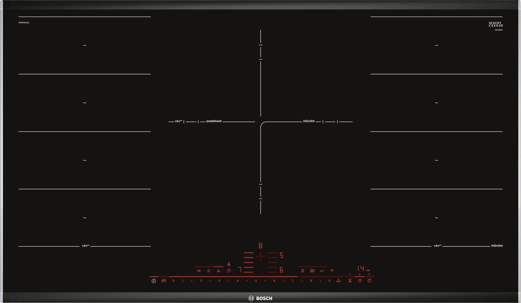Viewport: 521px width, 303px height.
Task: Tap the cooking zone timer clock icon
Action: tap(360, 281)
